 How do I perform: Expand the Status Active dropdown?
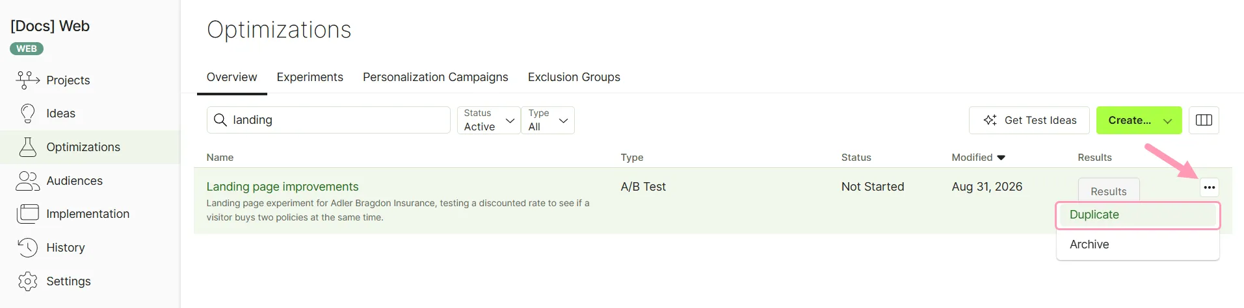(489, 120)
